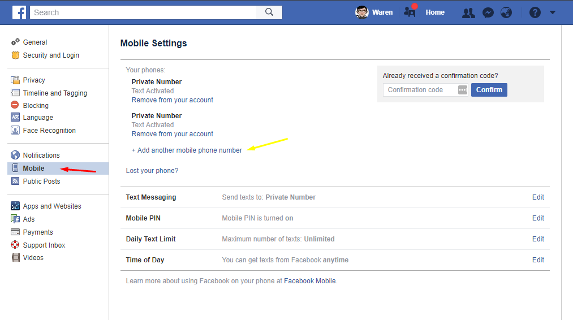Click Add another mobile phone number
The height and width of the screenshot is (320, 573).
pyautogui.click(x=187, y=150)
